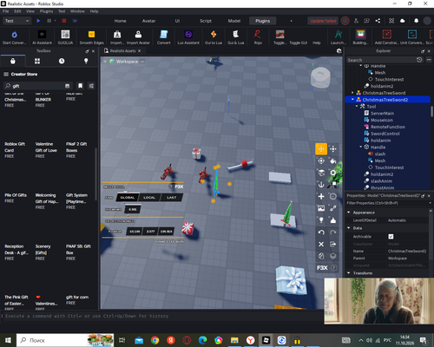
Task: Open File Explorer from the taskbar
Action: 234,340
